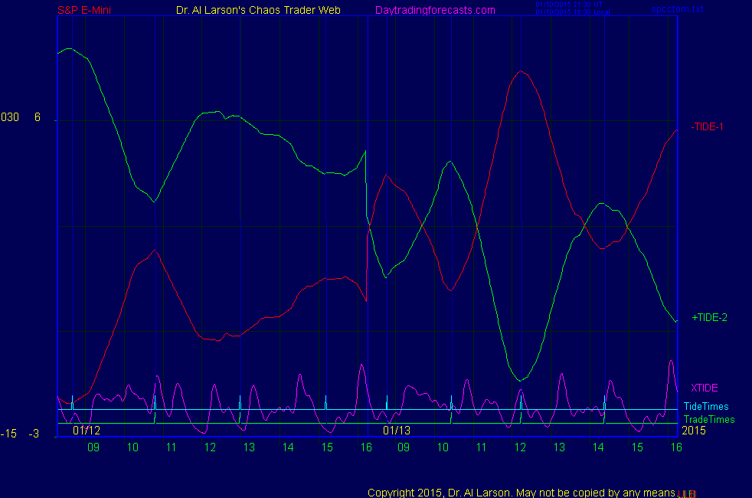Click the Local timestamp at top

coord(572,12)
